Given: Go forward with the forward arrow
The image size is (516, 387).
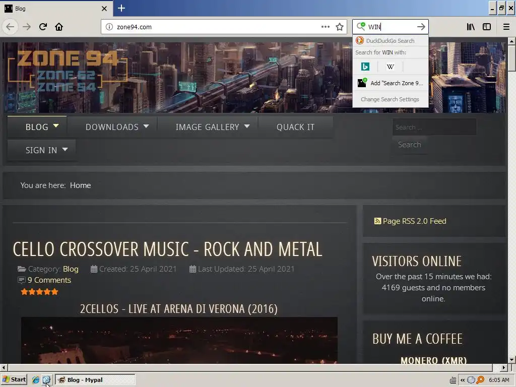Looking at the screenshot, I should coord(27,27).
